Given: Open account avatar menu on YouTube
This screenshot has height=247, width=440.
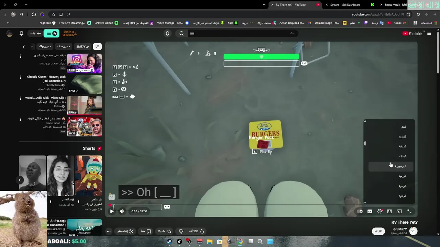Looking at the screenshot, I should coord(9,33).
